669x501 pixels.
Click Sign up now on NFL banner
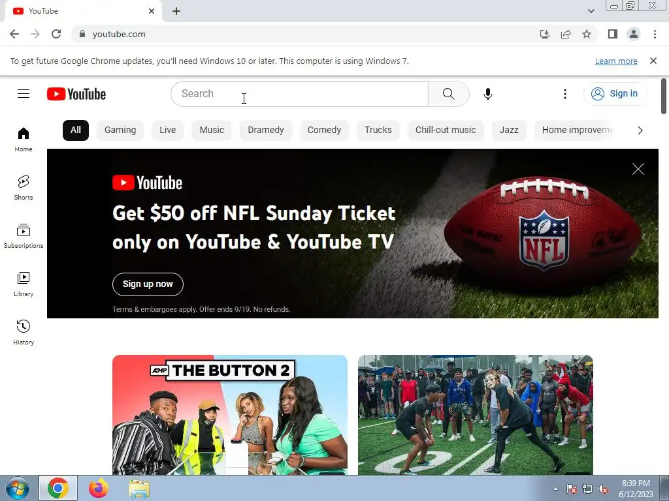pyautogui.click(x=148, y=284)
